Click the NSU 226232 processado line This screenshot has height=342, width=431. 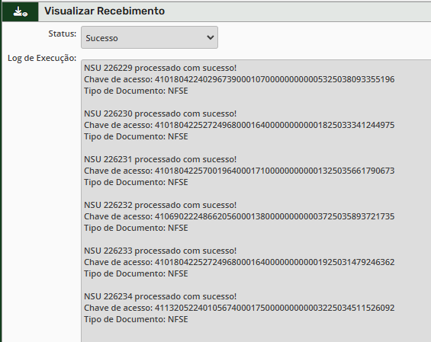click(x=160, y=205)
